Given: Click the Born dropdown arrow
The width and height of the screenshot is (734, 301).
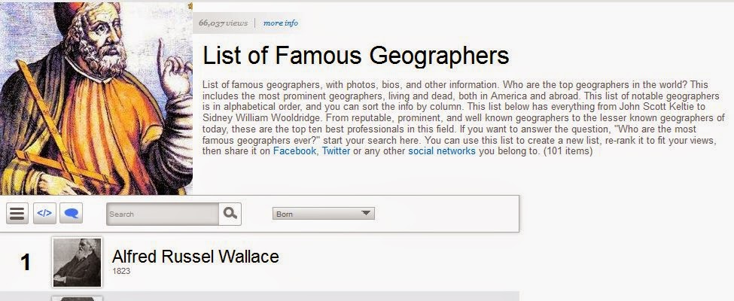Looking at the screenshot, I should [x=366, y=214].
